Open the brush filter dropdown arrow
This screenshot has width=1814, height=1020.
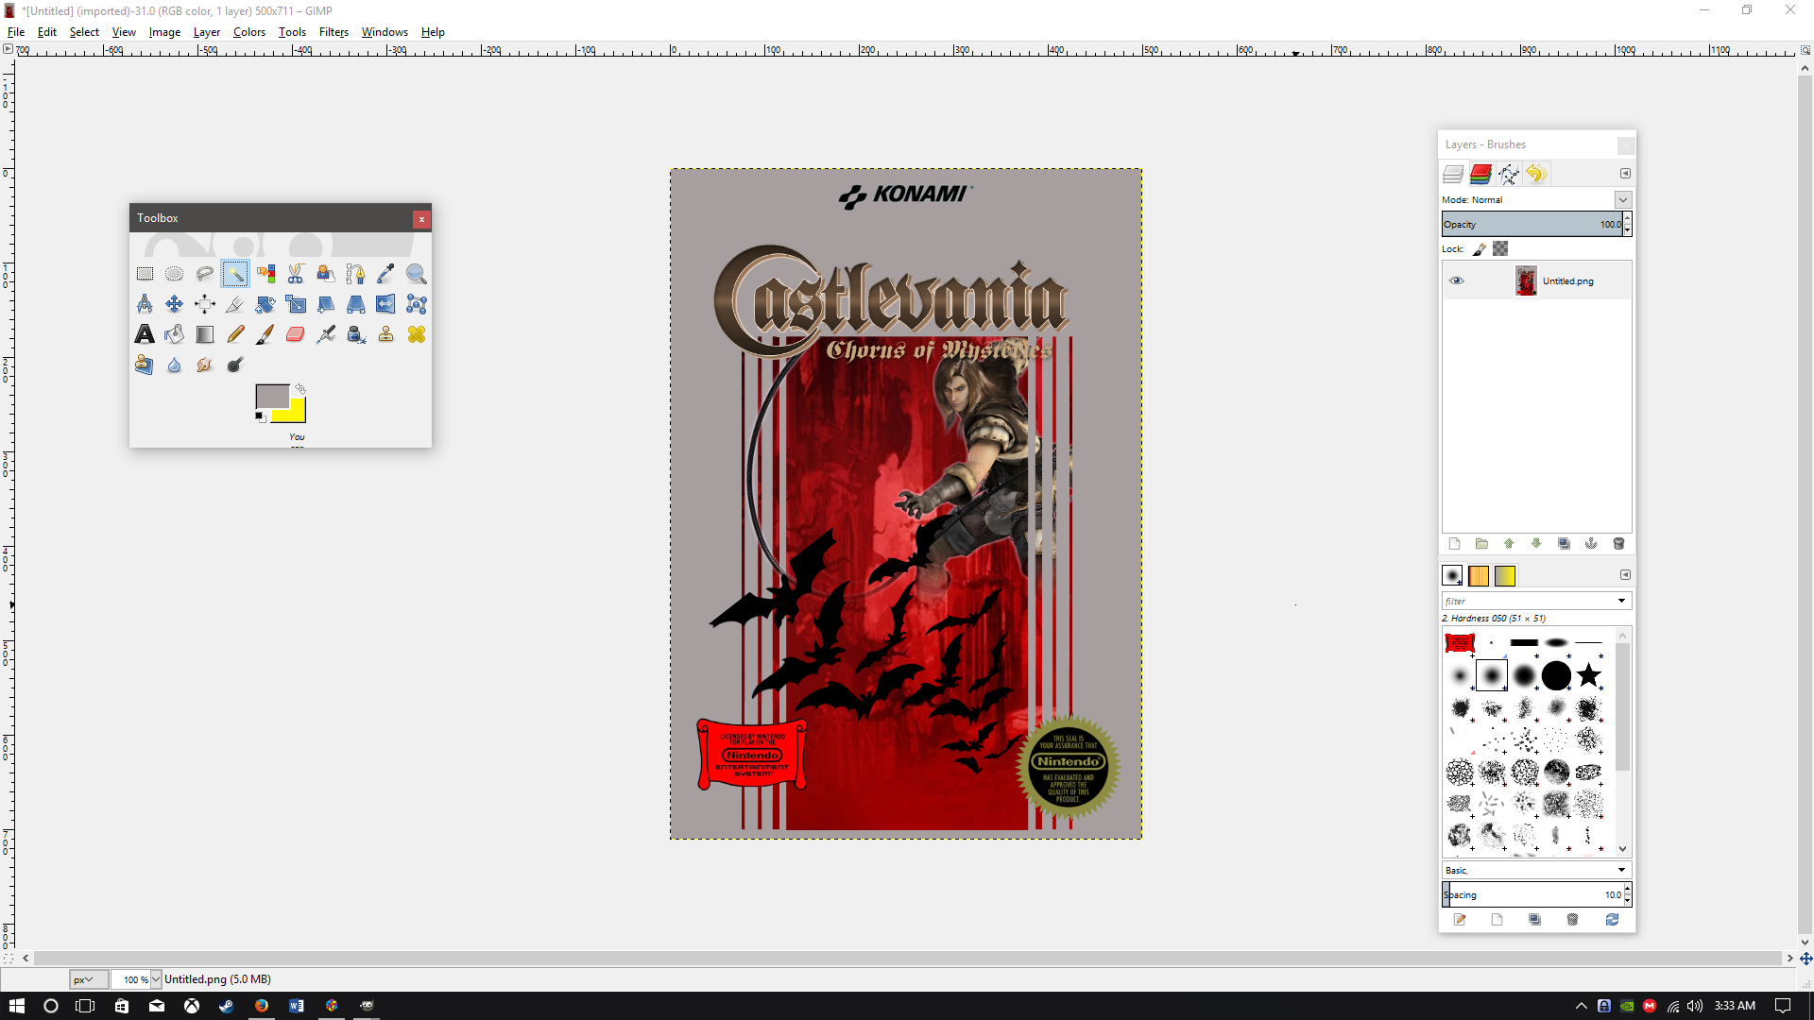pyautogui.click(x=1621, y=601)
